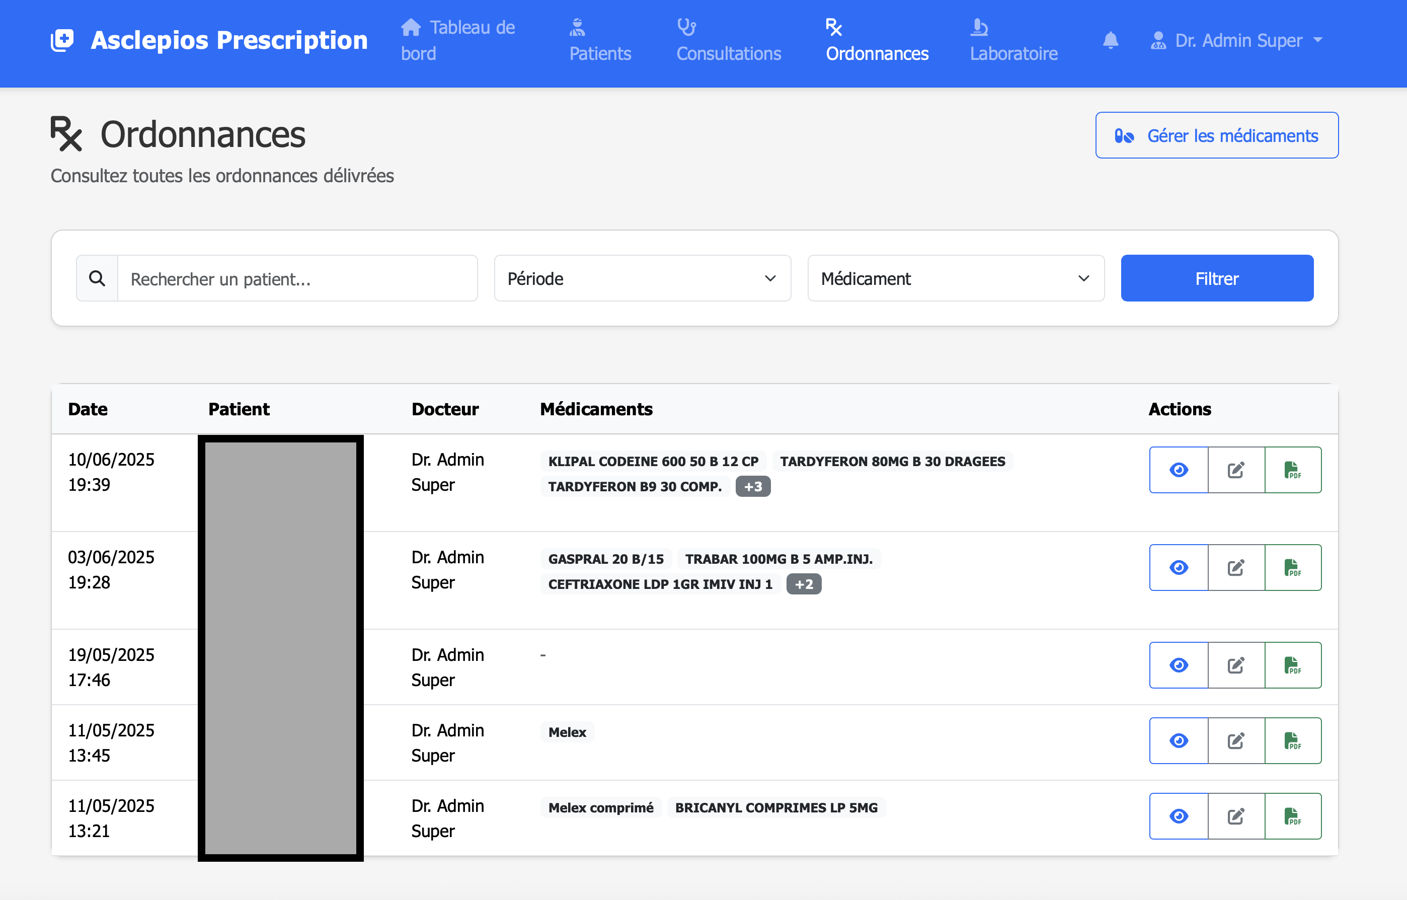This screenshot has height=900, width=1407.
Task: Export PDF for 19/05/2025 prescription
Action: click(1292, 665)
